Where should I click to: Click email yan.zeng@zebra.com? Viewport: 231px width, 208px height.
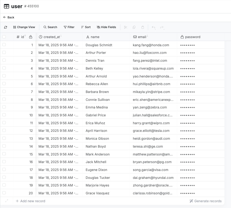[x=153, y=107]
